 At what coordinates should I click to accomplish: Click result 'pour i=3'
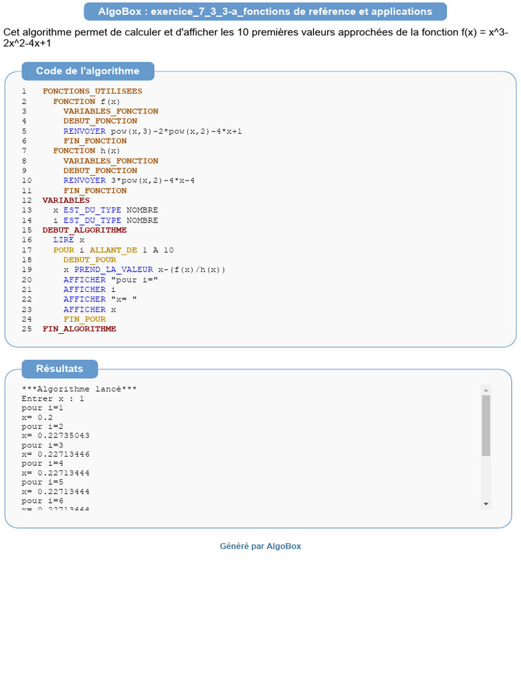43,445
